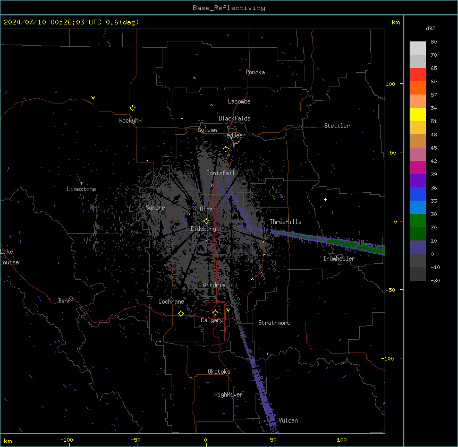Image resolution: width=458 pixels, height=447 pixels.
Task: Click the purple swatch below 39 dBZ
Action: click(x=418, y=181)
